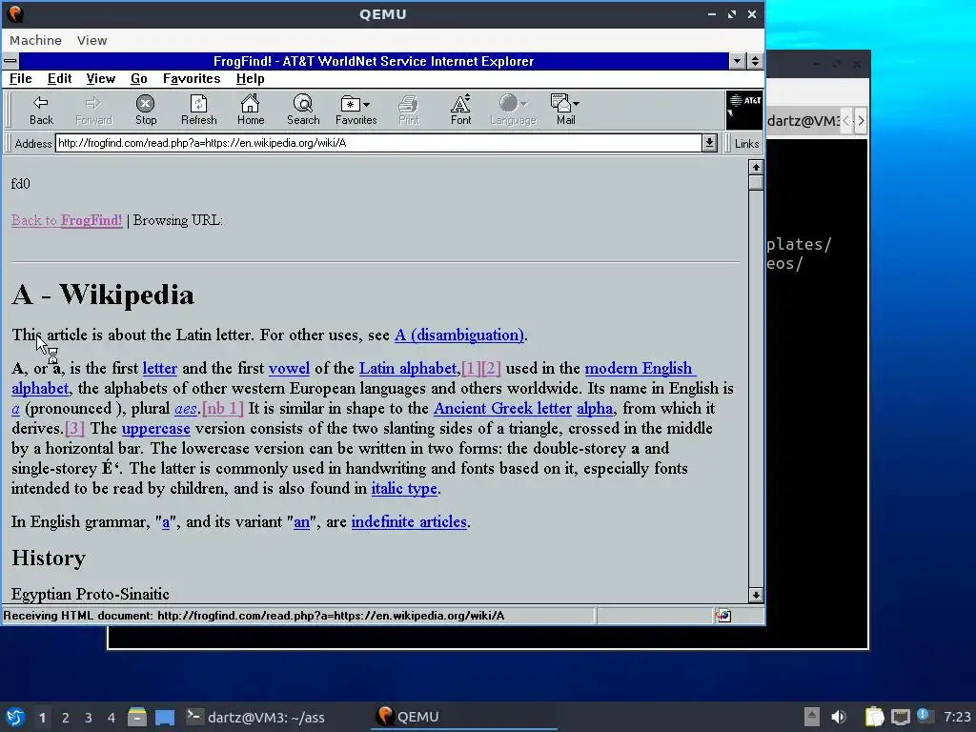Click the IE window minimize arrow
976x732 pixels.
click(x=737, y=61)
